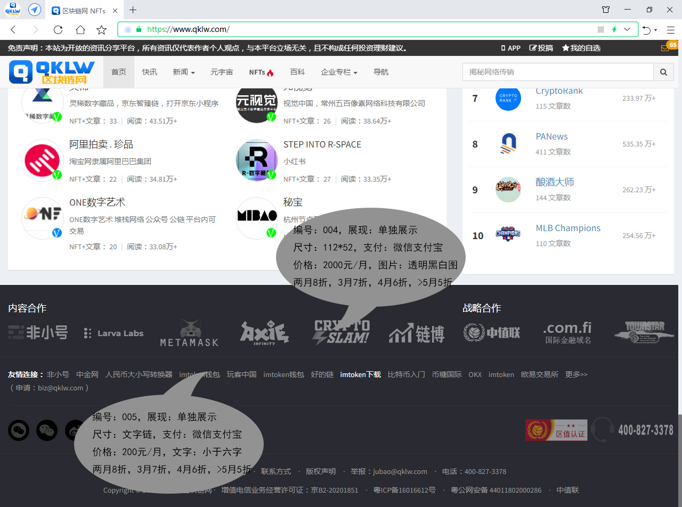682x507 pixels.
Task: Click the imtoken下载 friendly link
Action: click(361, 374)
